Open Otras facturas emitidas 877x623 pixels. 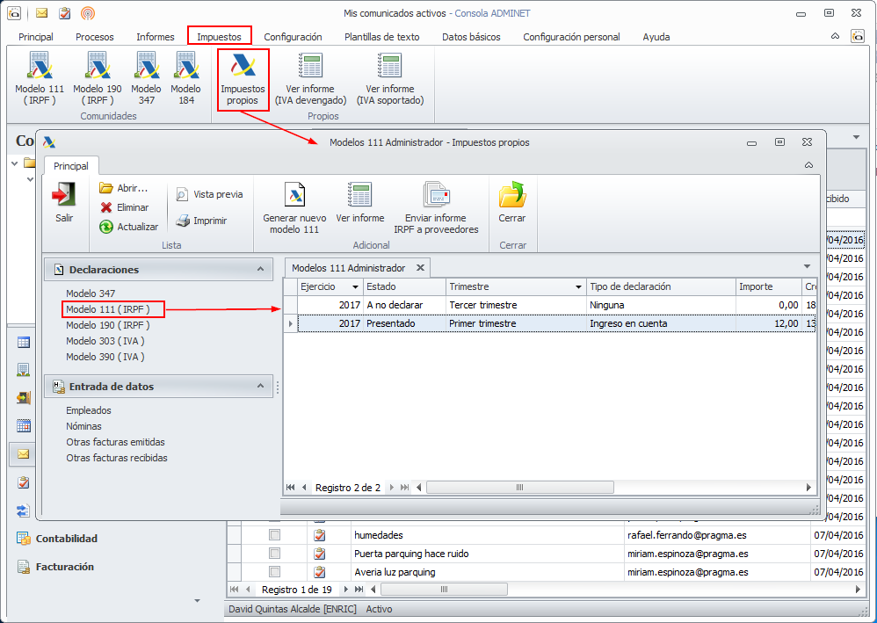click(115, 442)
